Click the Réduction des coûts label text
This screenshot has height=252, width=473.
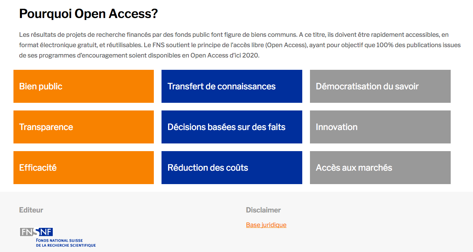pos(208,168)
